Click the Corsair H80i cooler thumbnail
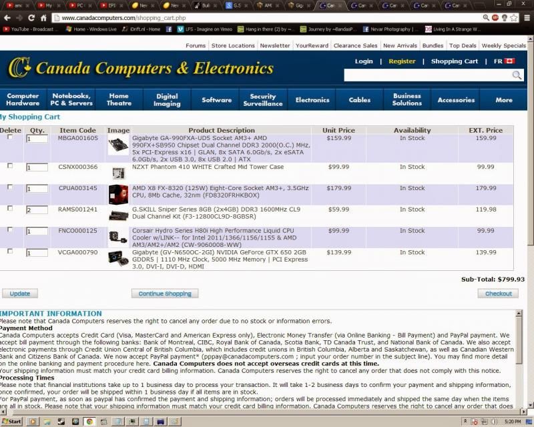534x427 pixels. 118,237
